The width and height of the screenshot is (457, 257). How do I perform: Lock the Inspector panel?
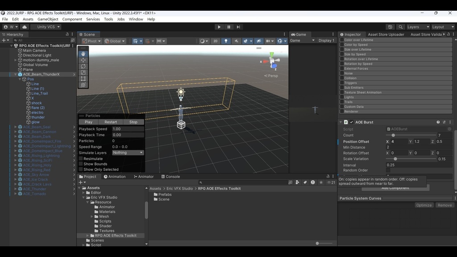pyautogui.click(x=448, y=34)
